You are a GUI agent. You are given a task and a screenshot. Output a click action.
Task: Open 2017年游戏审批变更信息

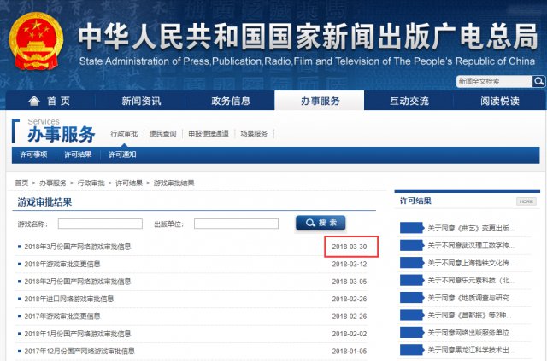(x=62, y=317)
